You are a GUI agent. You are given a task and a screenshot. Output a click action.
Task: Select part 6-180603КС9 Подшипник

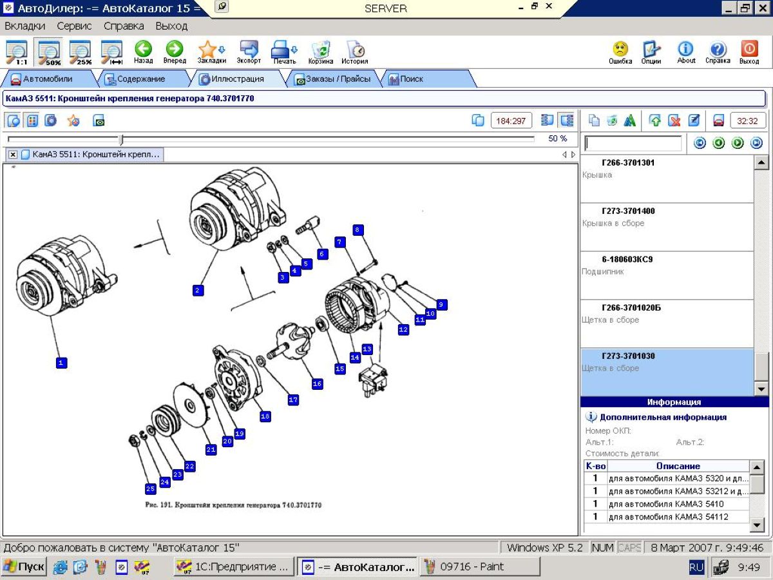click(667, 276)
